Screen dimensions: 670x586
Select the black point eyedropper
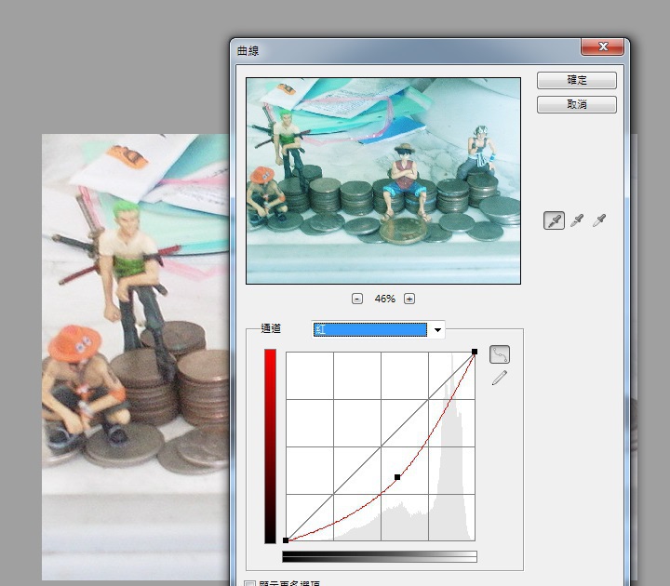(x=554, y=220)
